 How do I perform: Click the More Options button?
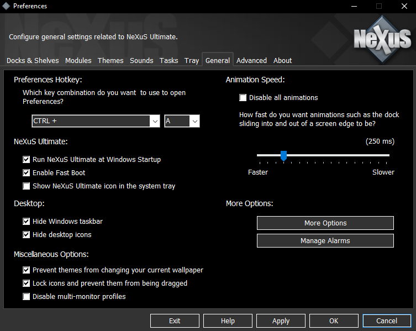pos(325,223)
